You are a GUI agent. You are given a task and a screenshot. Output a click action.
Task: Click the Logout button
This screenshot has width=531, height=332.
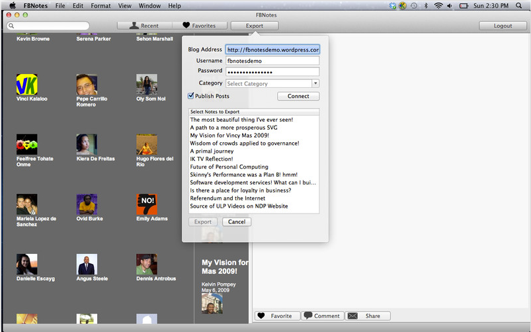point(503,26)
